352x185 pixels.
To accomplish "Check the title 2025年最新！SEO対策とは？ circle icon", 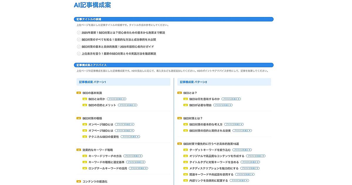I will coord(79,33).
